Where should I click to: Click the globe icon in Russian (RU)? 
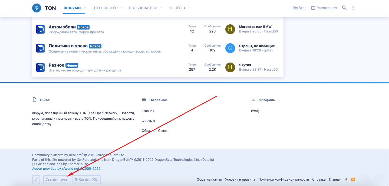[76, 180]
